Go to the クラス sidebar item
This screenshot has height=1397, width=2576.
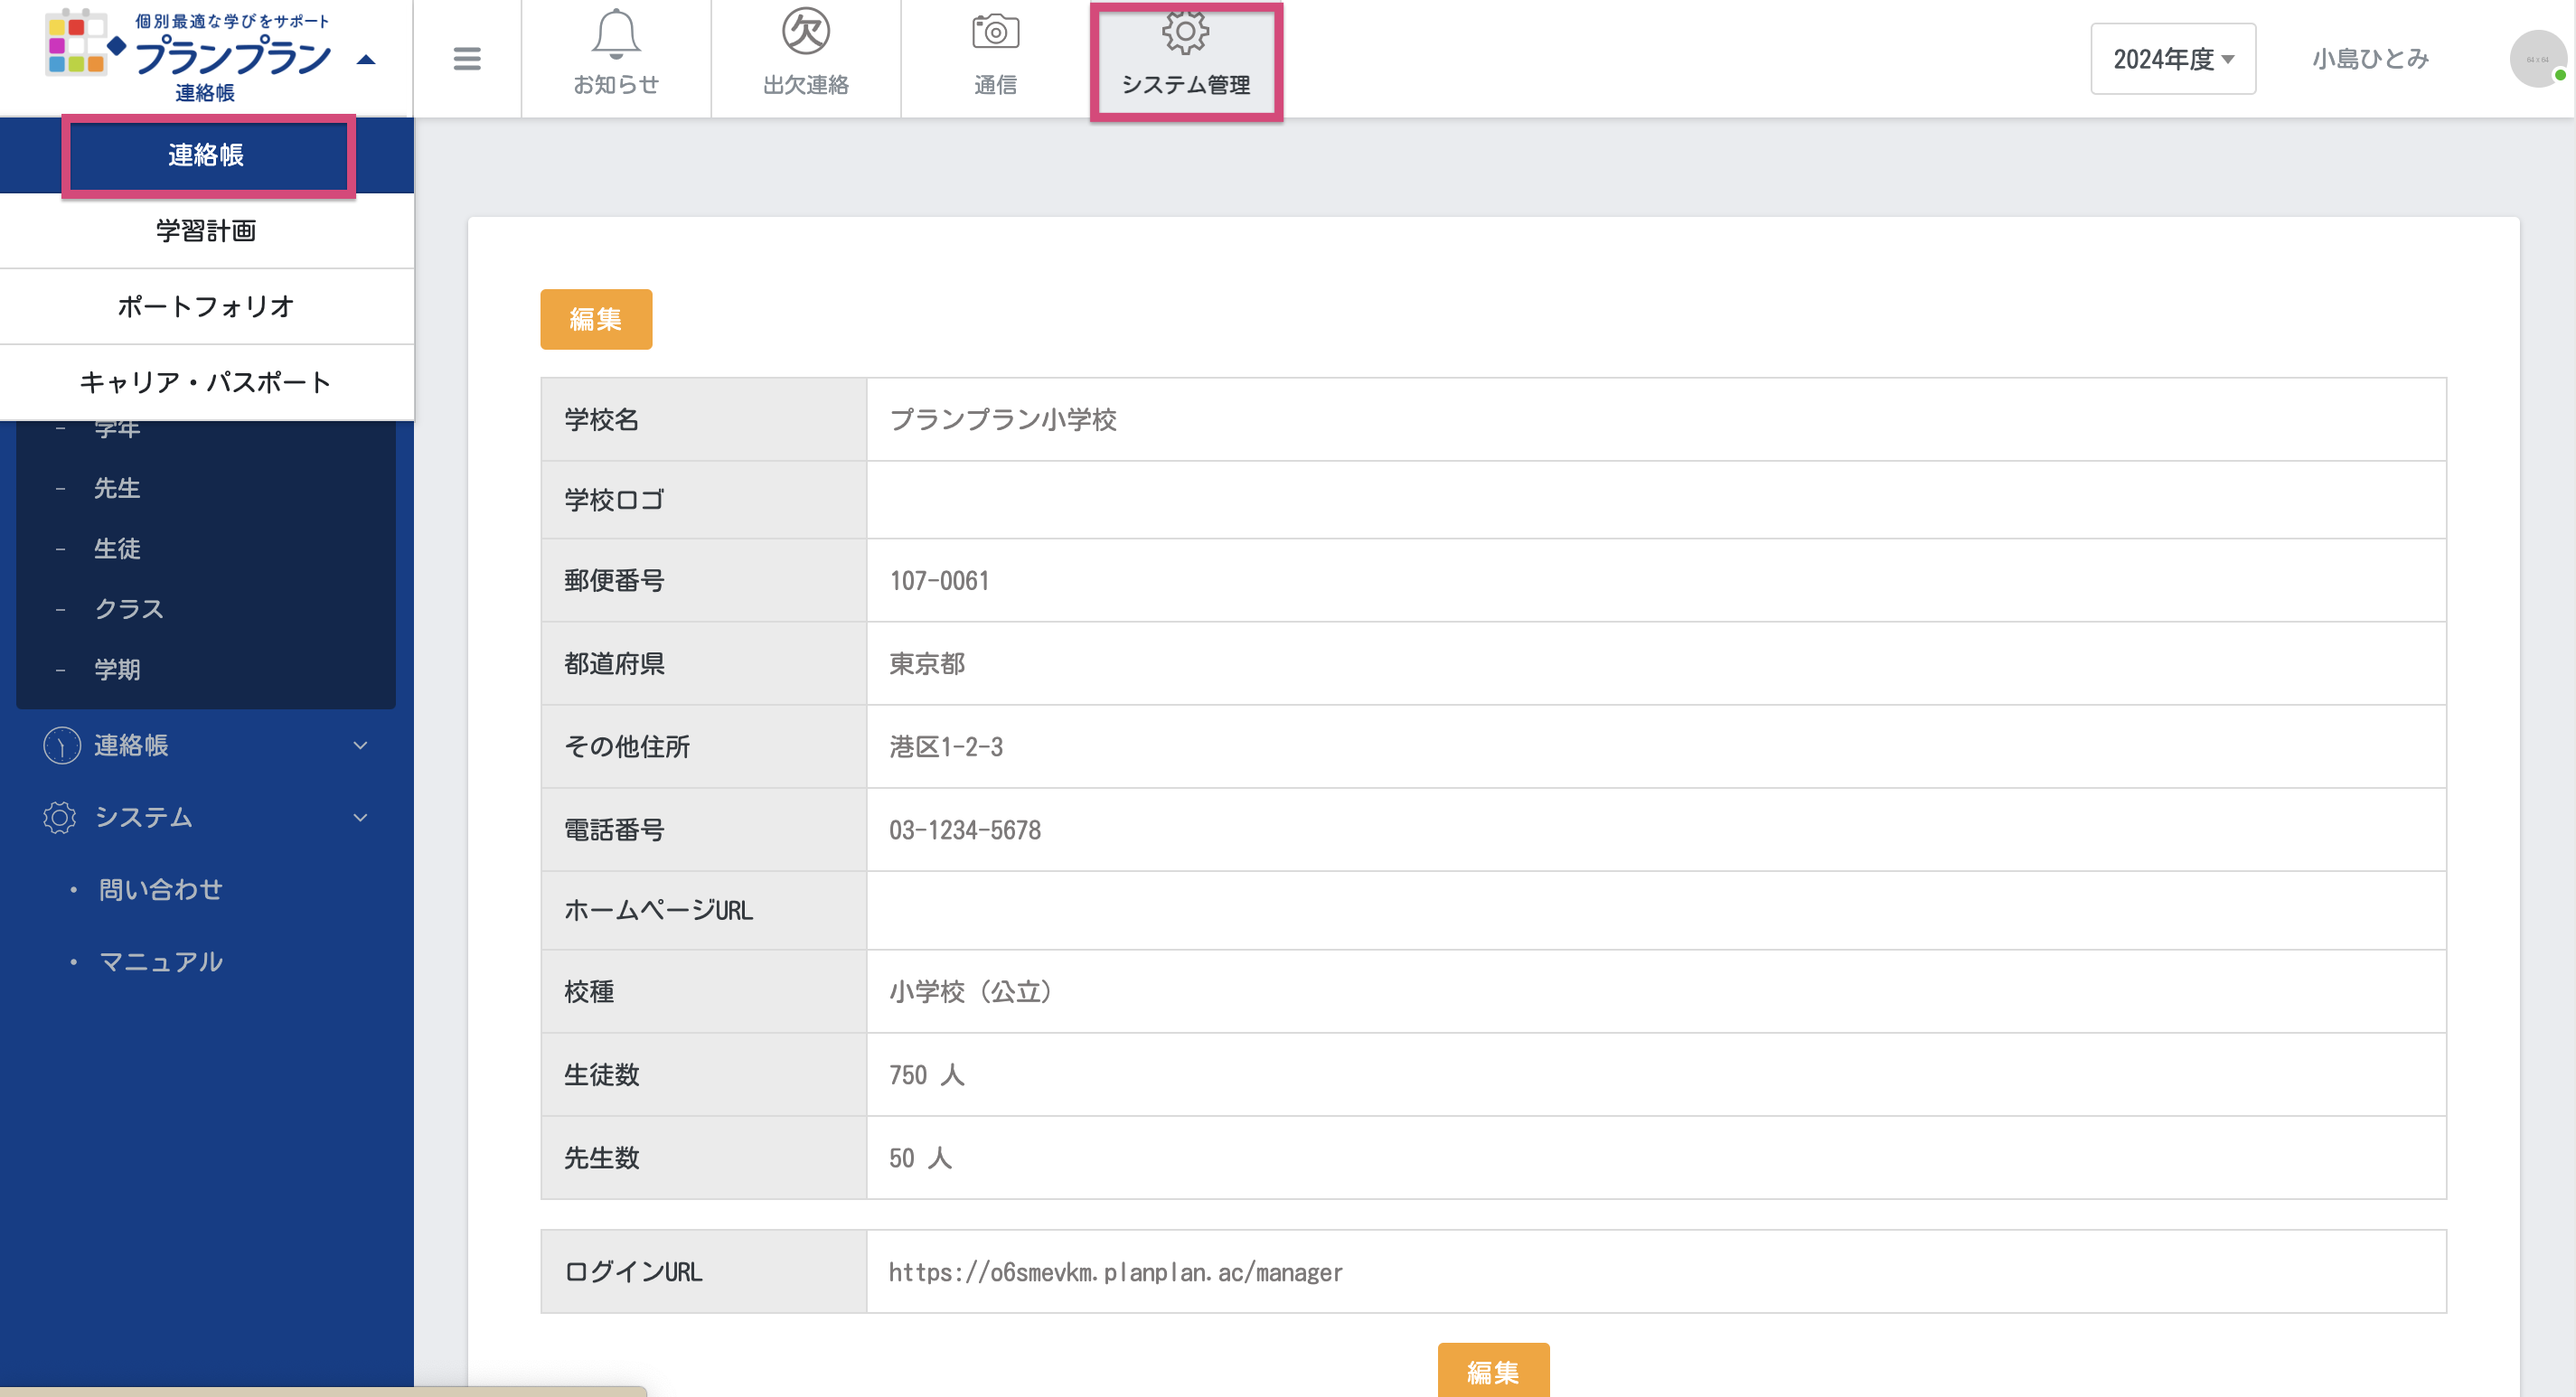(128, 609)
